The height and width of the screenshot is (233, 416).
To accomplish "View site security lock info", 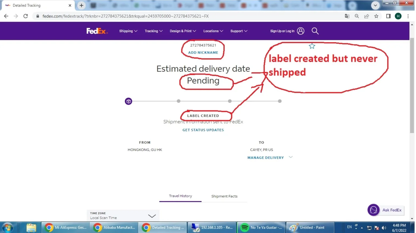I will coord(38,16).
